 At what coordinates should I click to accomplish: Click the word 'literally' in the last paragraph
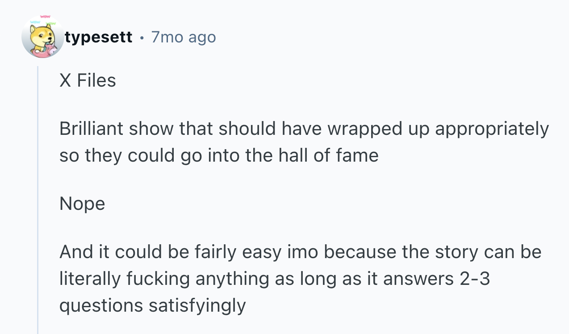pos(90,280)
